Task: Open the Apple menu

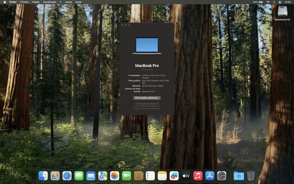Action: 5,2
